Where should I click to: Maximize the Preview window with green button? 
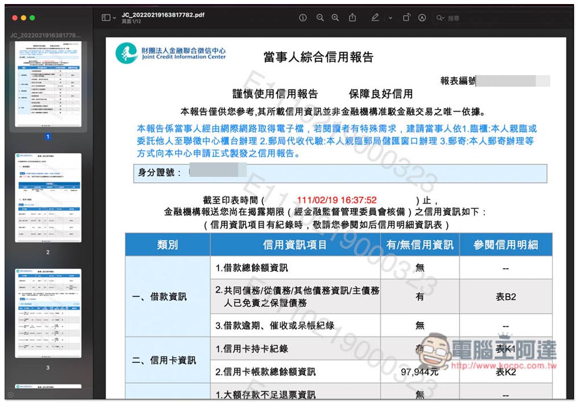32,18
